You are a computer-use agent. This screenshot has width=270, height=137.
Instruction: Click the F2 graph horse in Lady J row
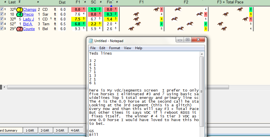coord(174,19)
